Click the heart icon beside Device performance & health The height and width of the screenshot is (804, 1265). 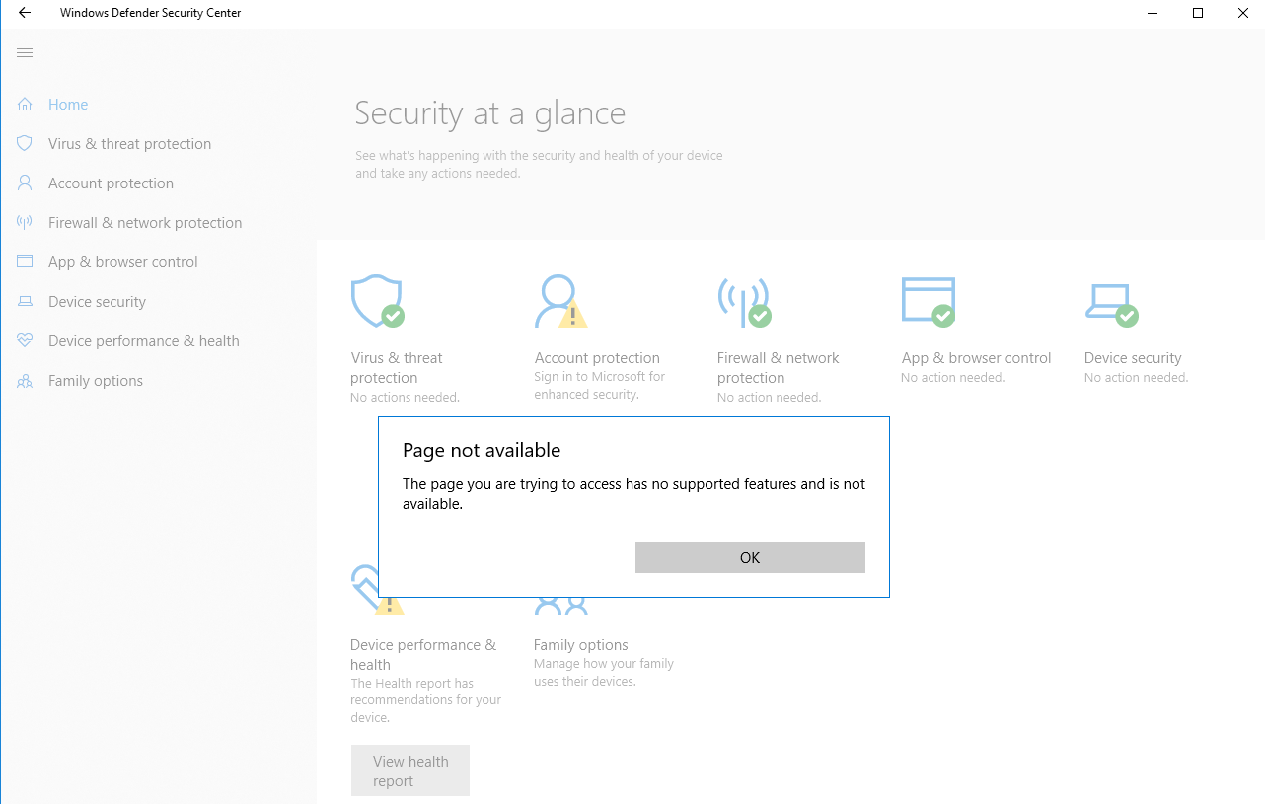click(x=25, y=340)
